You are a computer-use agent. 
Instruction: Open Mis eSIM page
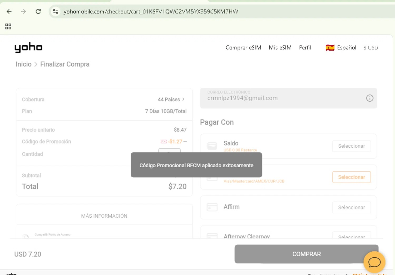[280, 48]
